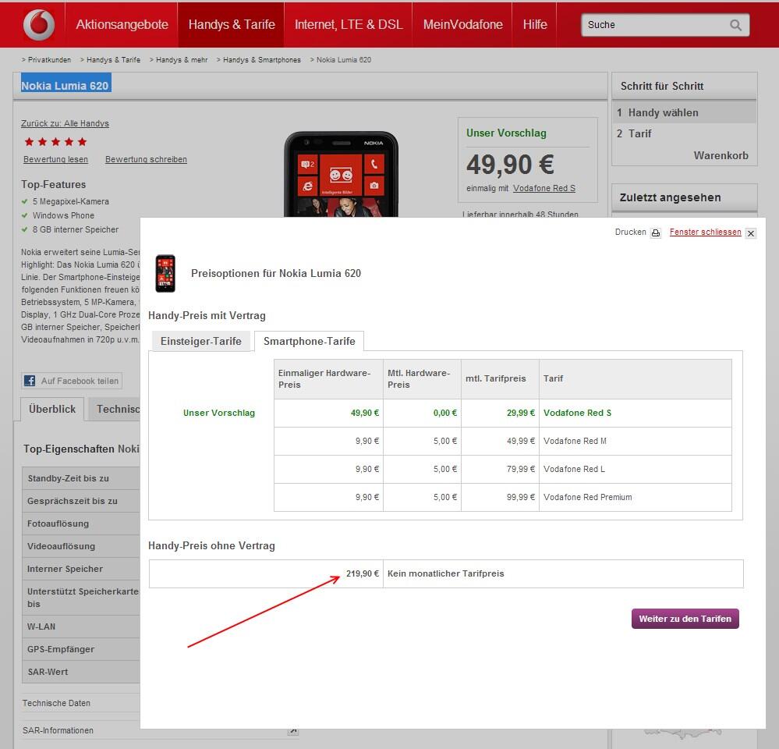Click the Vodafone Red M tariff row
The image size is (779, 749).
click(x=503, y=442)
